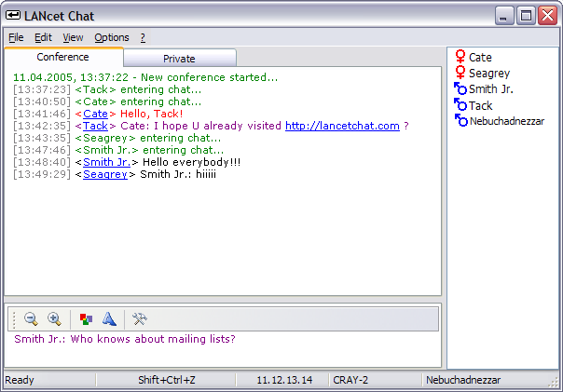Click the Seagrey nickname link in chat

pos(105,174)
